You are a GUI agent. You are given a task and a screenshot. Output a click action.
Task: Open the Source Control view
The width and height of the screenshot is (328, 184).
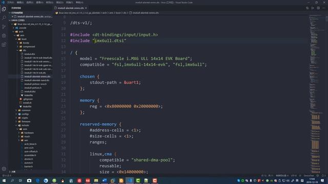4,27
